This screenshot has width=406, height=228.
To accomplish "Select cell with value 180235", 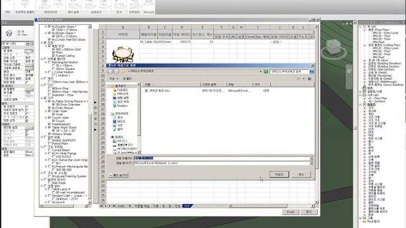I will tap(182, 42).
